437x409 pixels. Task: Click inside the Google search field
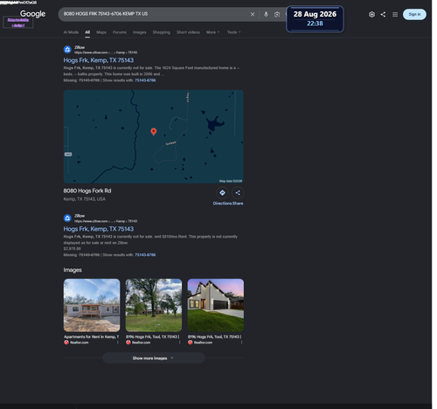point(155,14)
